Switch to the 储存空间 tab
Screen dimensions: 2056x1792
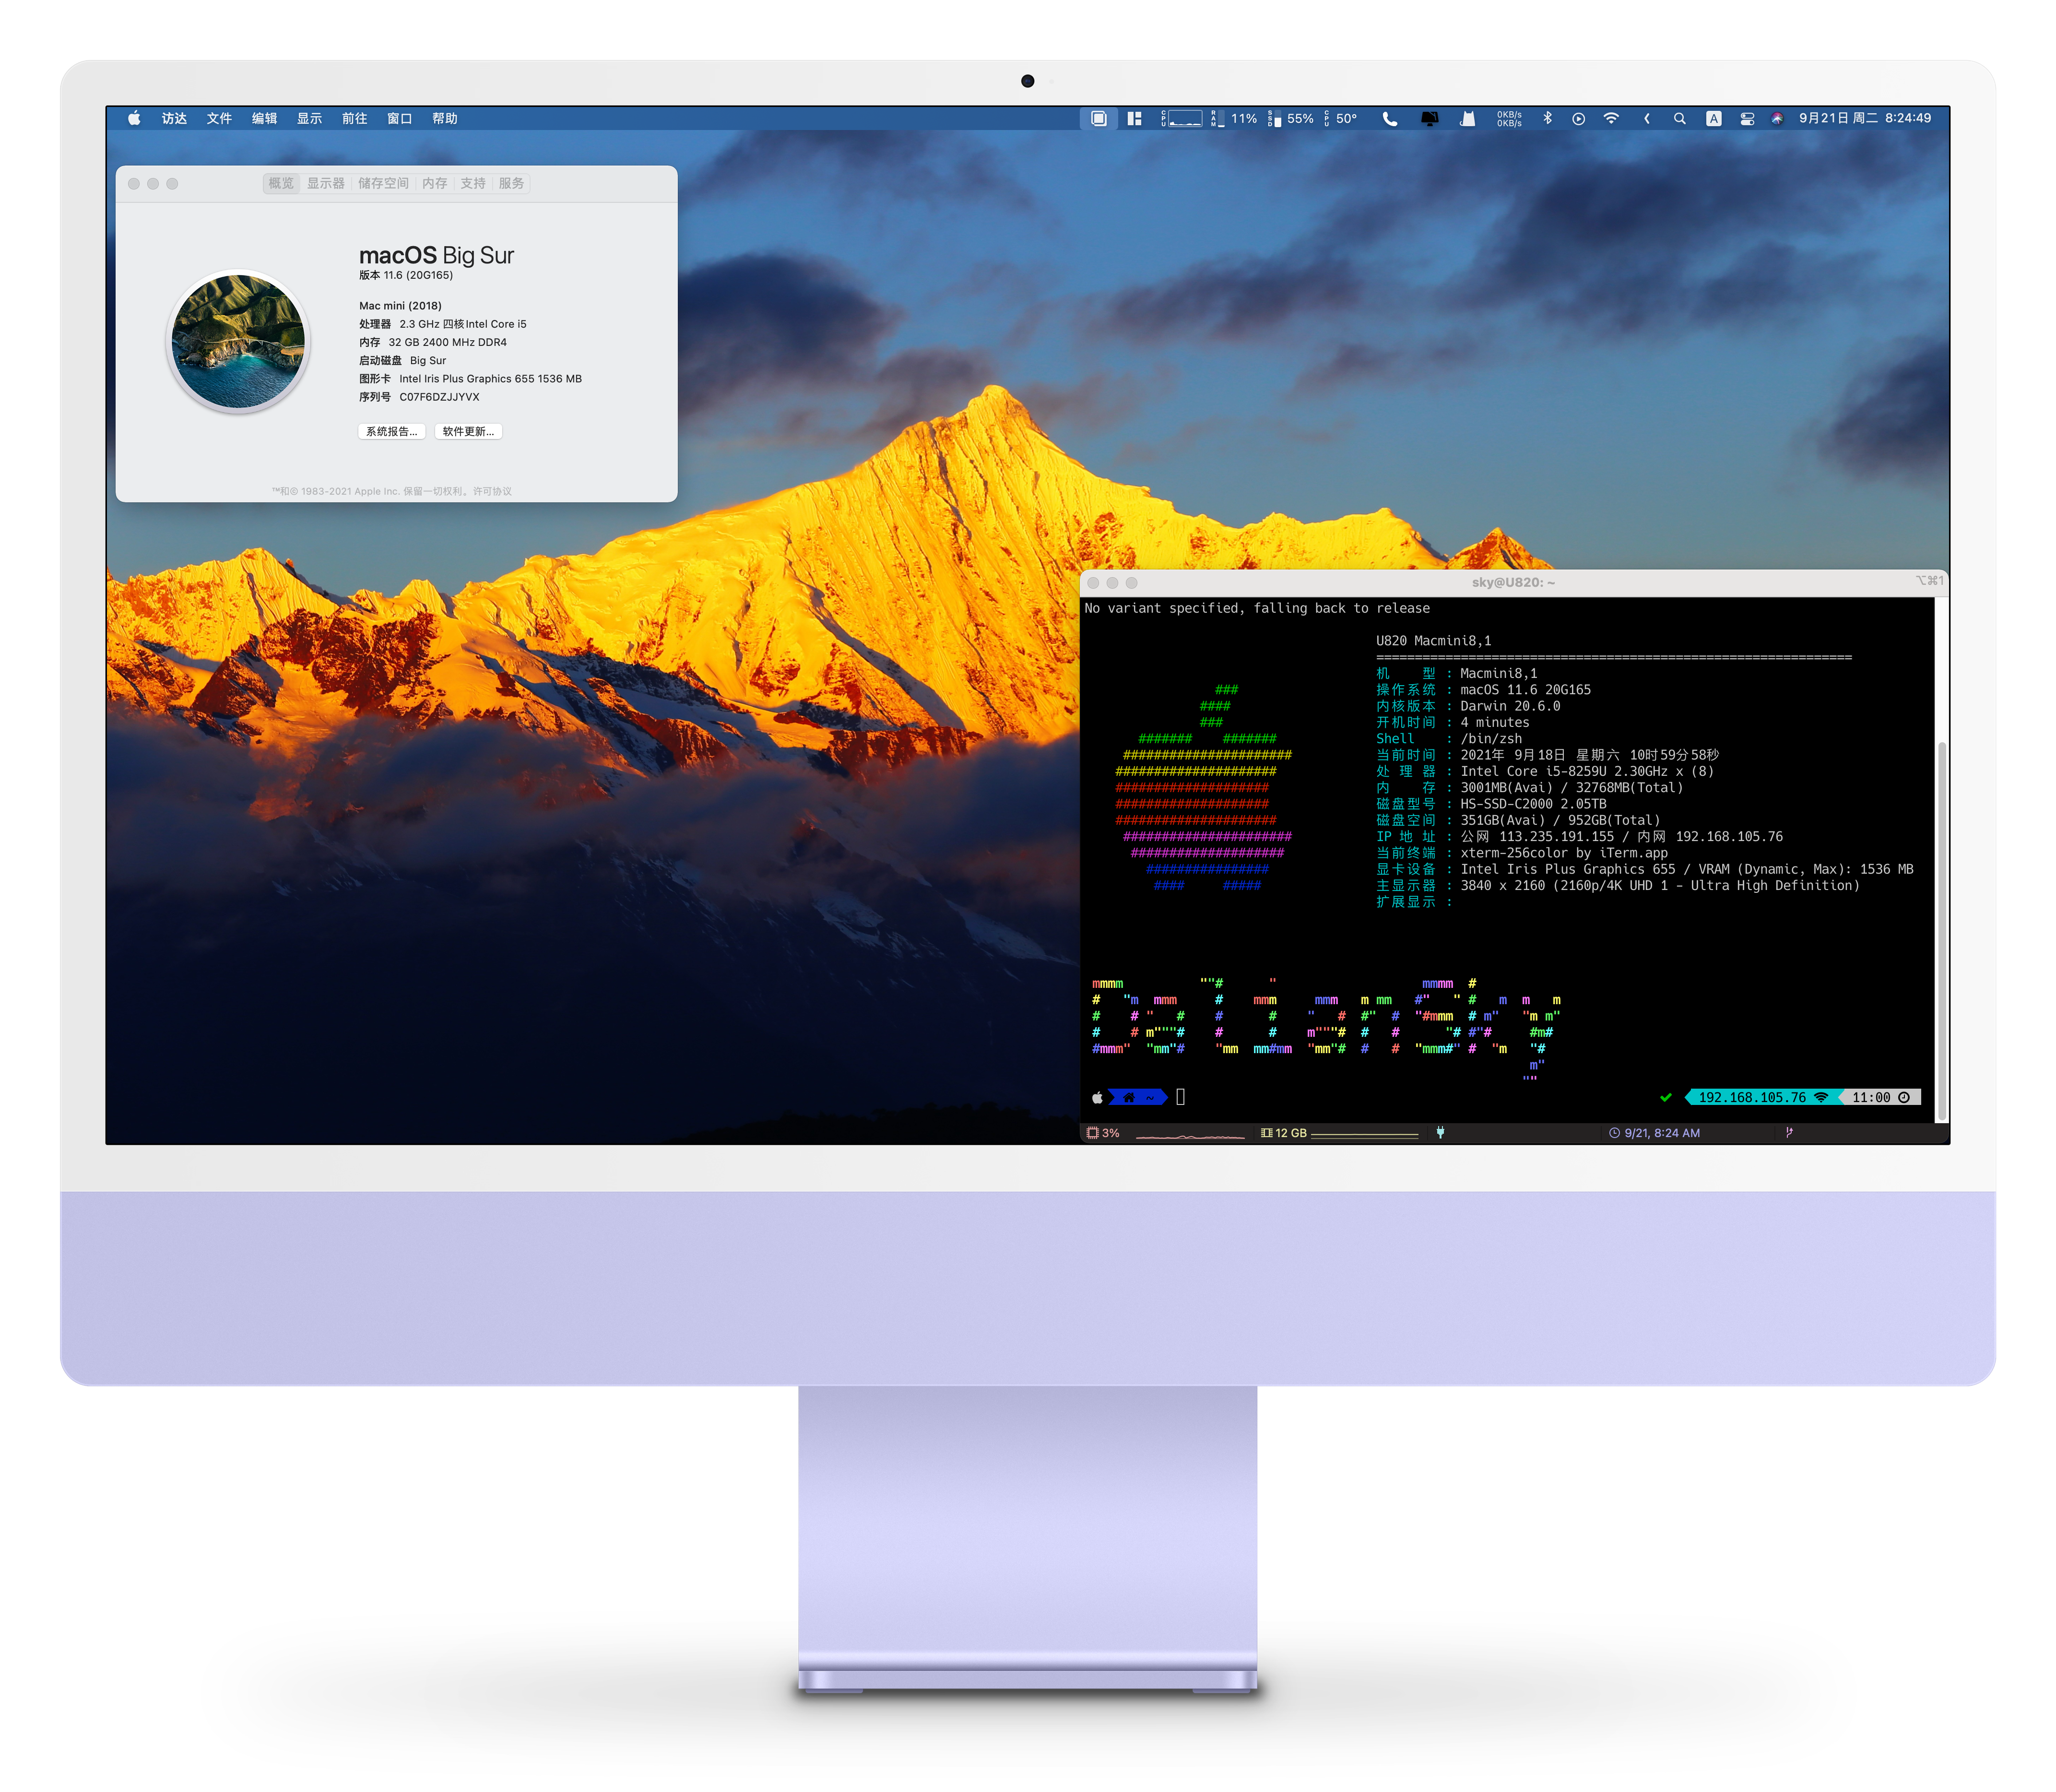click(x=383, y=183)
